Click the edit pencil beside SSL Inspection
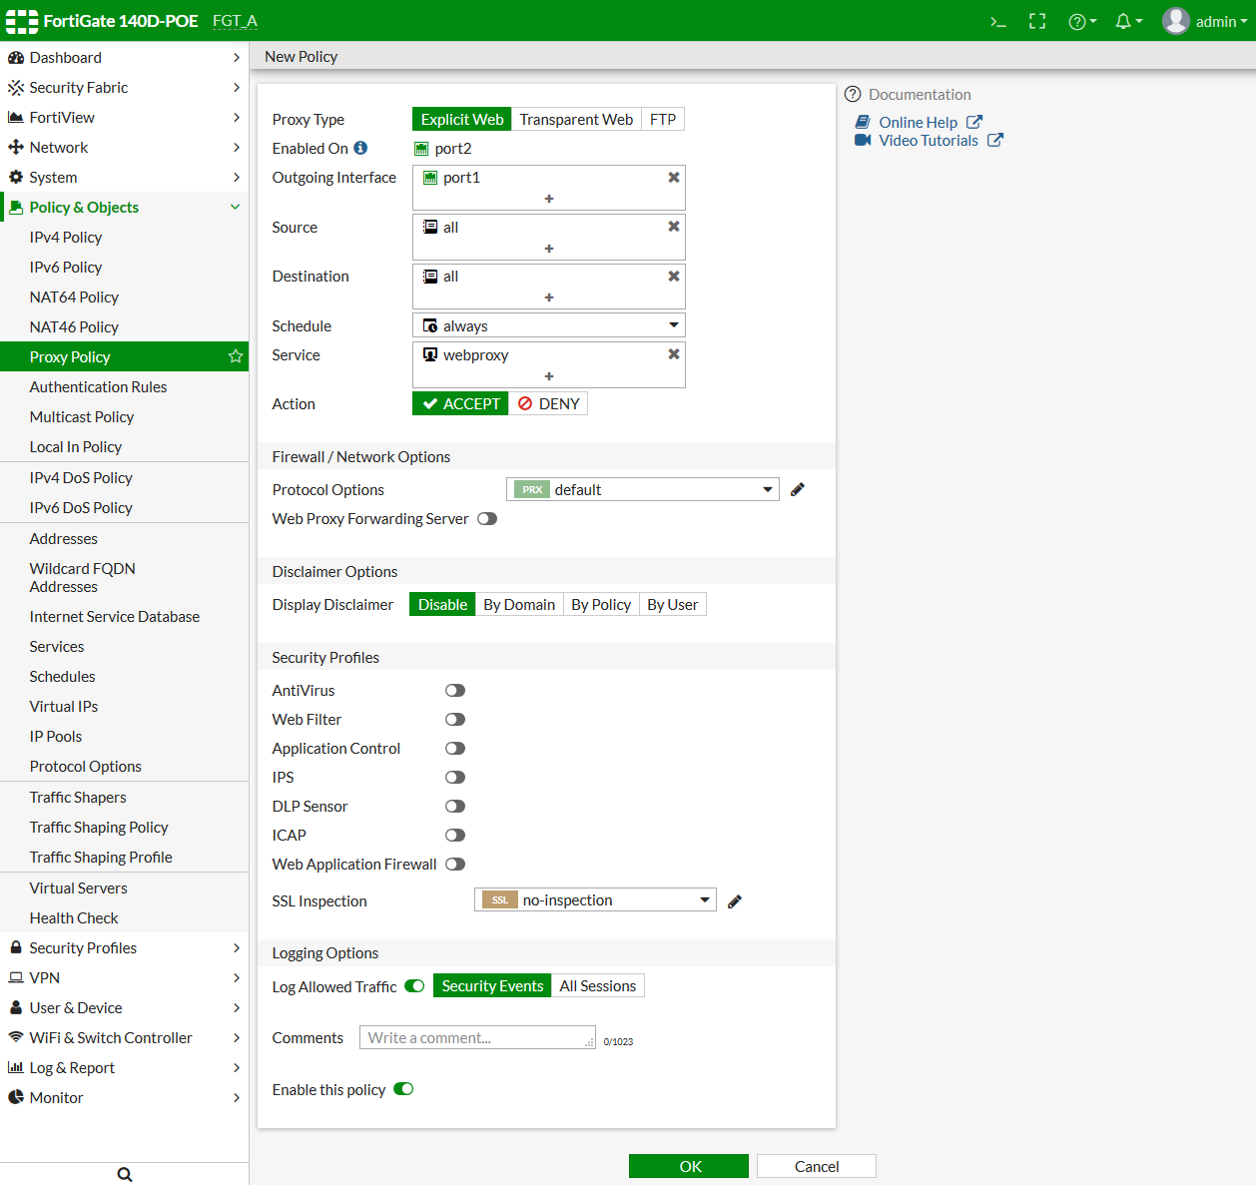The width and height of the screenshot is (1256, 1185). pos(735,900)
